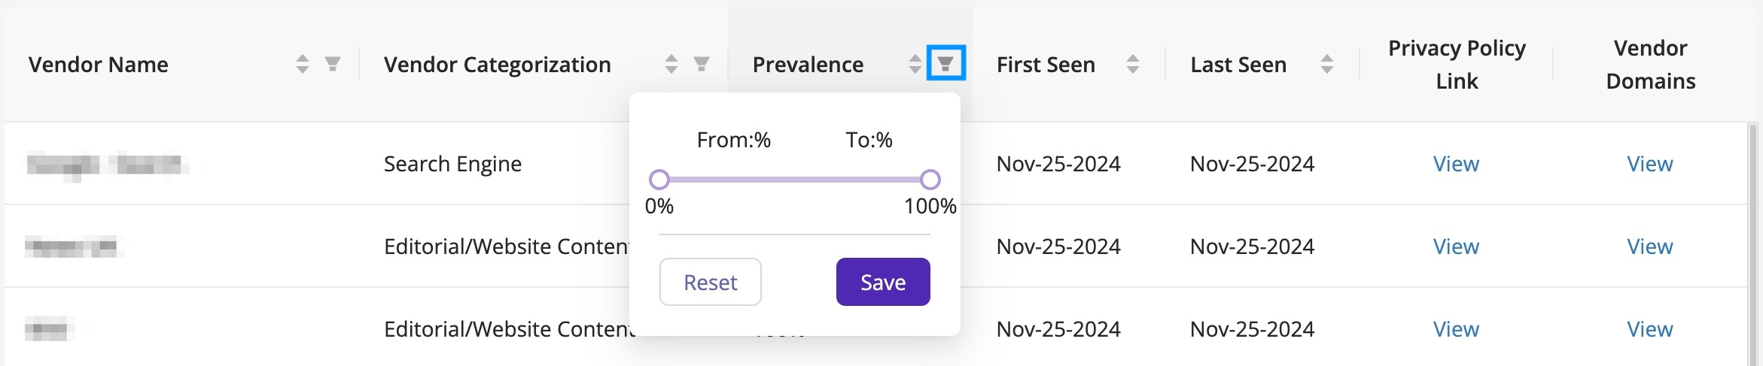The height and width of the screenshot is (366, 1763).
Task: Reset the prevalence filter
Action: click(710, 282)
